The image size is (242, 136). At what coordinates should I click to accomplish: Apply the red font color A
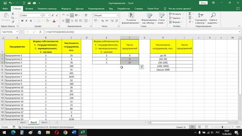pyautogui.click(x=54, y=21)
